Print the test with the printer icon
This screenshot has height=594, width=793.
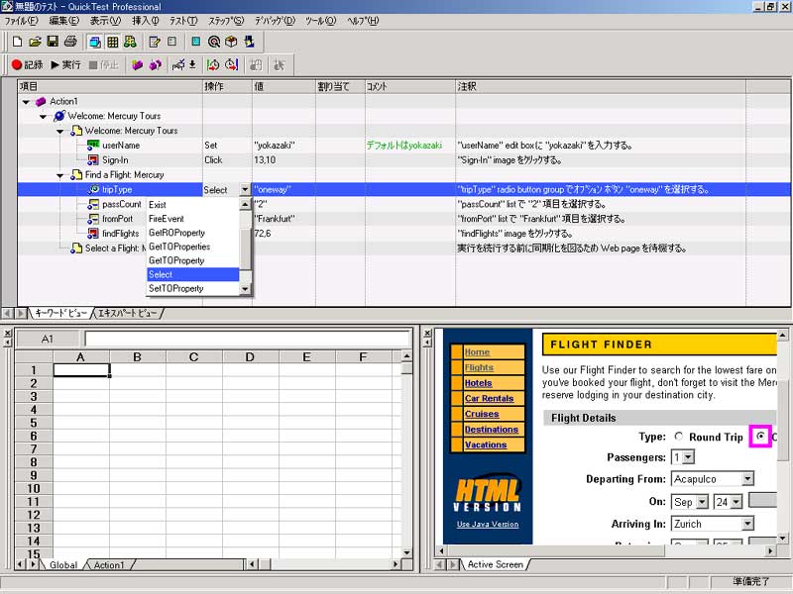click(70, 42)
